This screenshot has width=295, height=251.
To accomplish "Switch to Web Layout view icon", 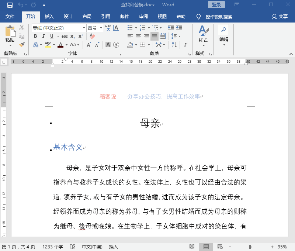I will point(220,247).
